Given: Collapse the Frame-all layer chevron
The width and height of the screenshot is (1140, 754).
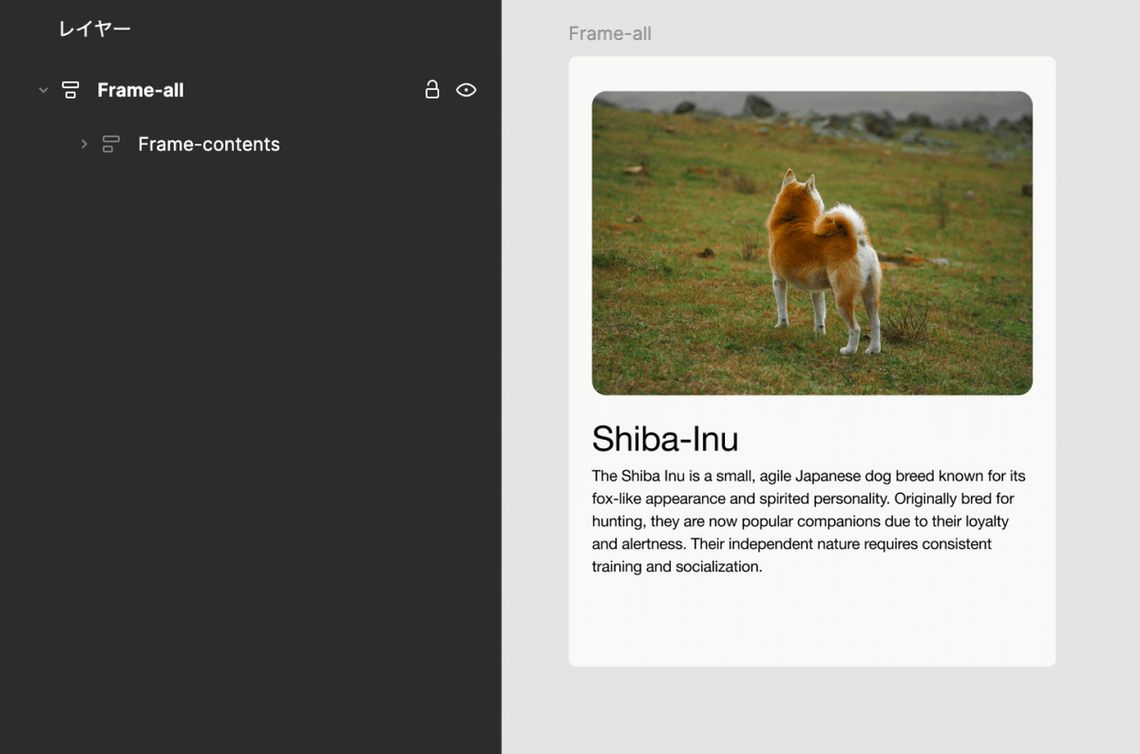Looking at the screenshot, I should point(43,90).
